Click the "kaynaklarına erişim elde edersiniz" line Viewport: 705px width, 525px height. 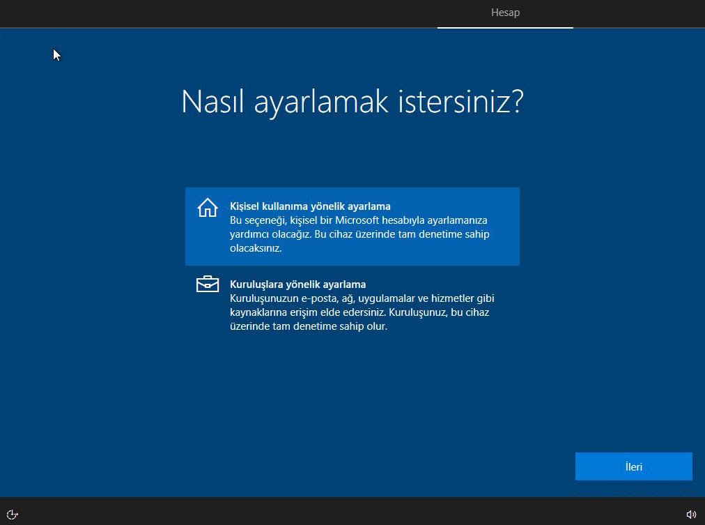[359, 312]
